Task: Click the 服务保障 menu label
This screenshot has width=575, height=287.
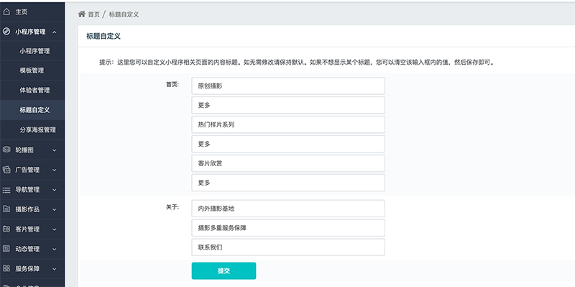Action: click(x=27, y=269)
